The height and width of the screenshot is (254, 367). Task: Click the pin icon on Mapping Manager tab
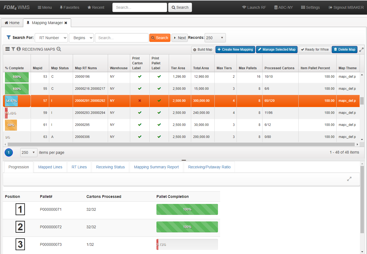click(28, 23)
